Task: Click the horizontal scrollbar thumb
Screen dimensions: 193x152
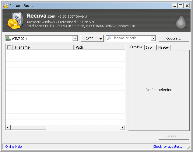Action: [28, 127]
